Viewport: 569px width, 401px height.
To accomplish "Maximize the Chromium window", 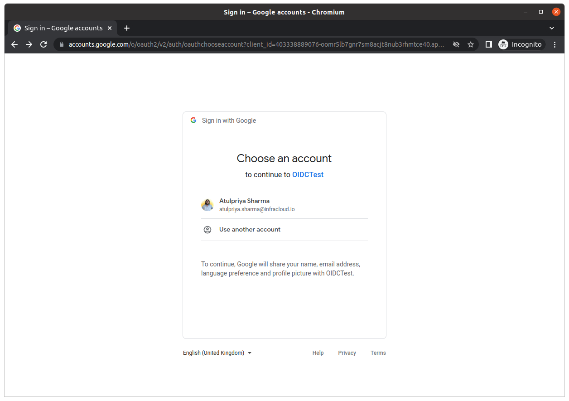I will 541,12.
